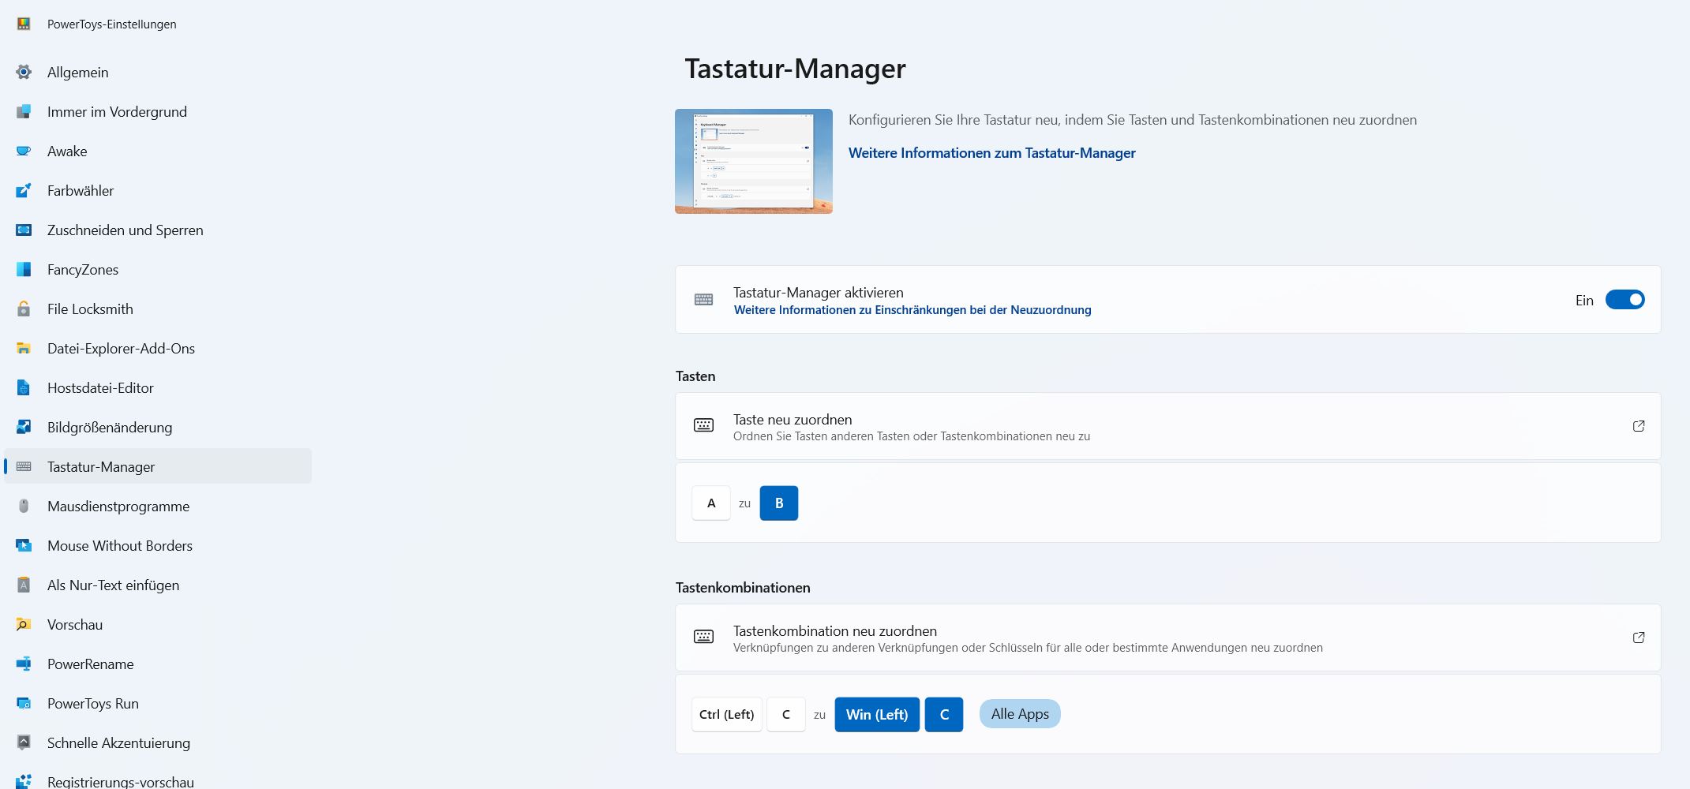
Task: Switch to the FancyZones page
Action: (x=158, y=269)
